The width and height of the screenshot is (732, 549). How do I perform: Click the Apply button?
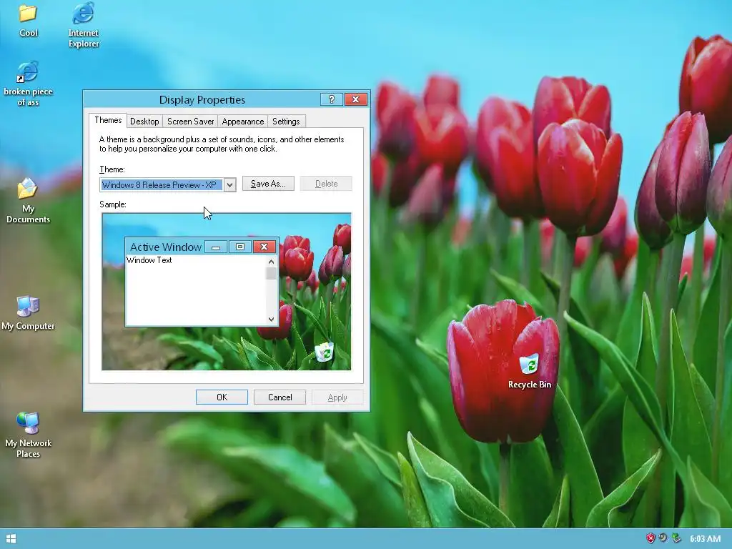pos(337,397)
